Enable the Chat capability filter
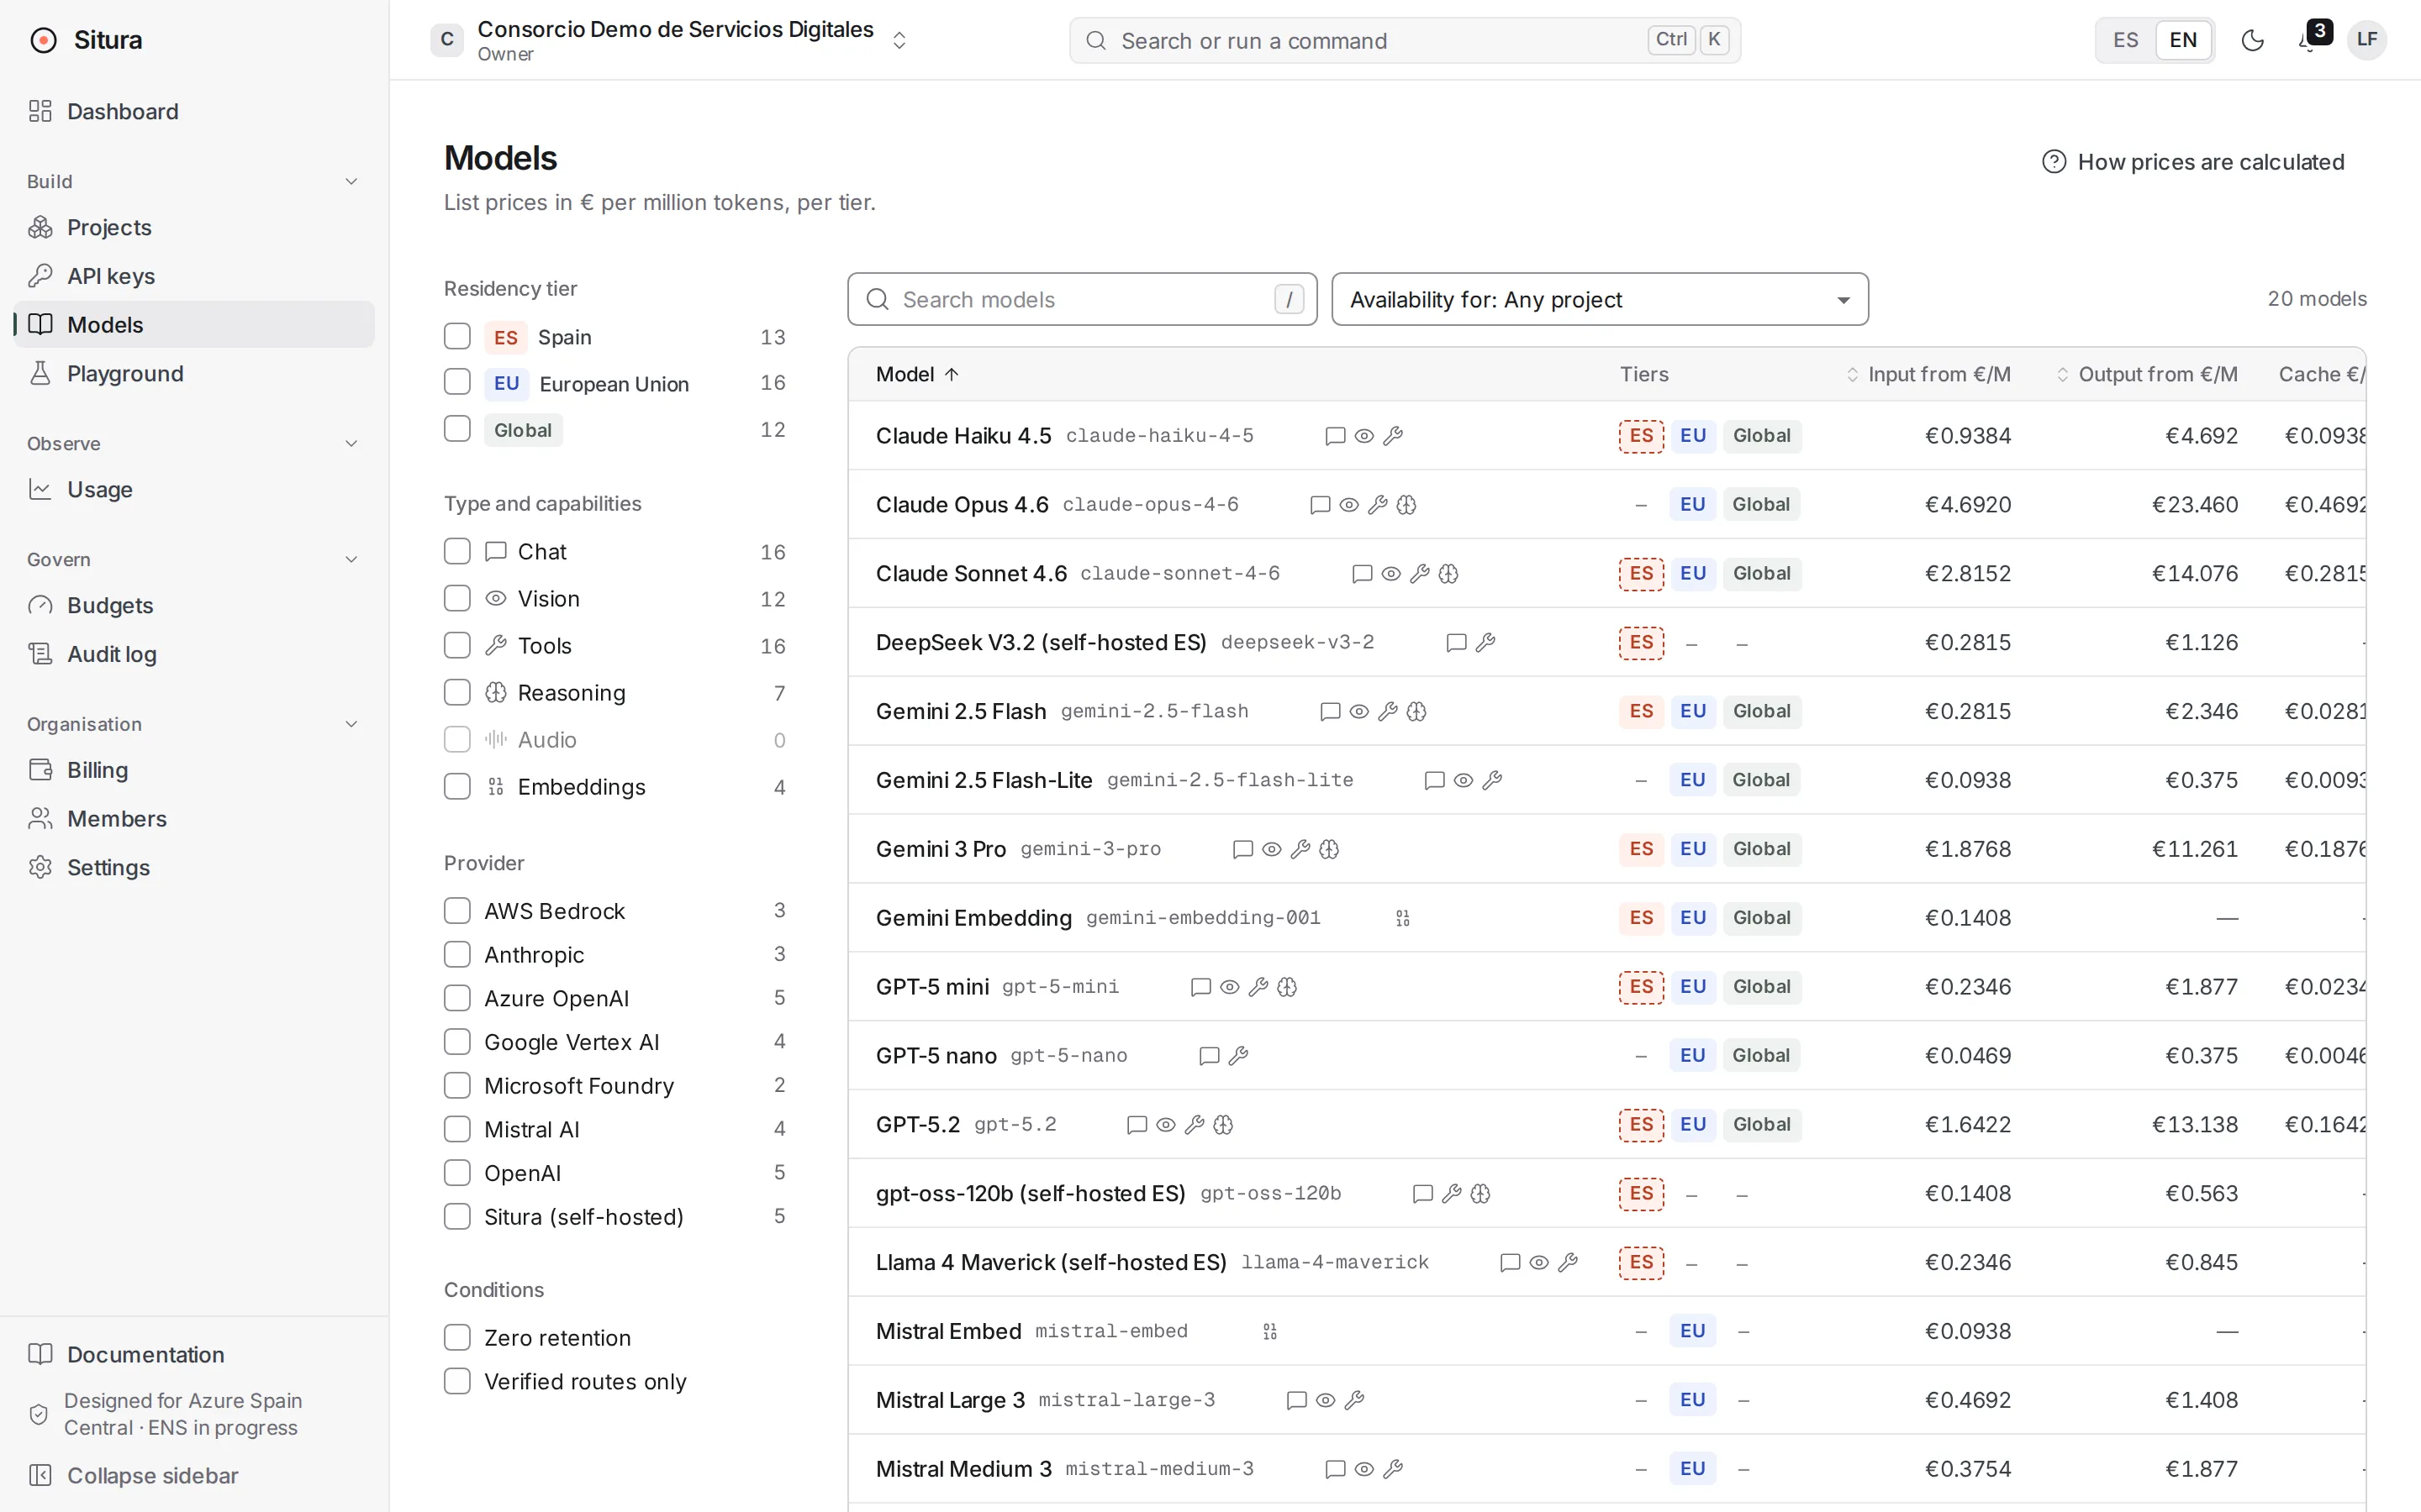 coord(457,551)
